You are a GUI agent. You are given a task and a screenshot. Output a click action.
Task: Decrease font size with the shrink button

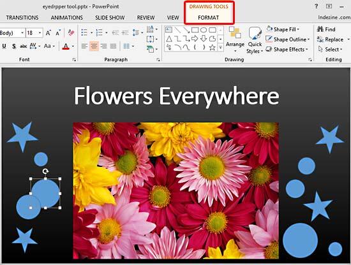click(58, 33)
